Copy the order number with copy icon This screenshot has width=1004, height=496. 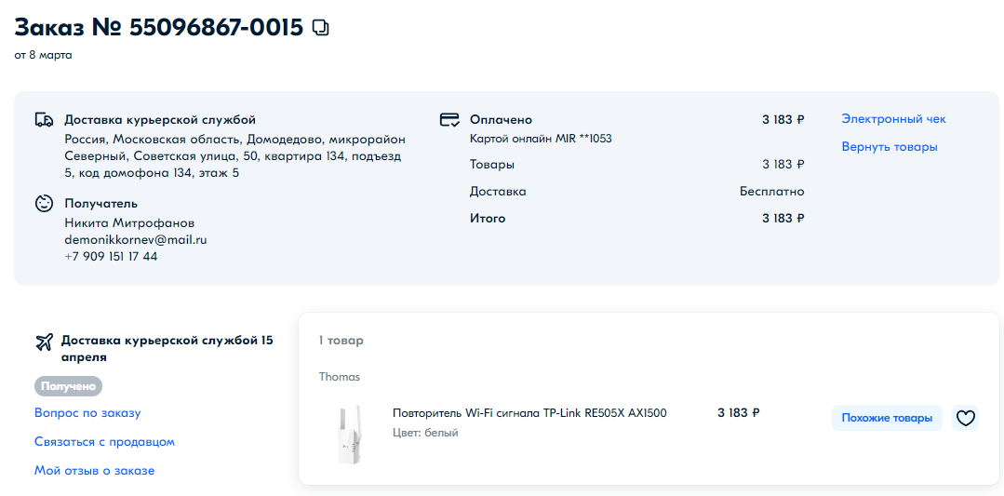(321, 28)
